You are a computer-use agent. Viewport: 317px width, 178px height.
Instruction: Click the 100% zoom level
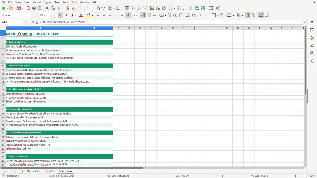313,176
